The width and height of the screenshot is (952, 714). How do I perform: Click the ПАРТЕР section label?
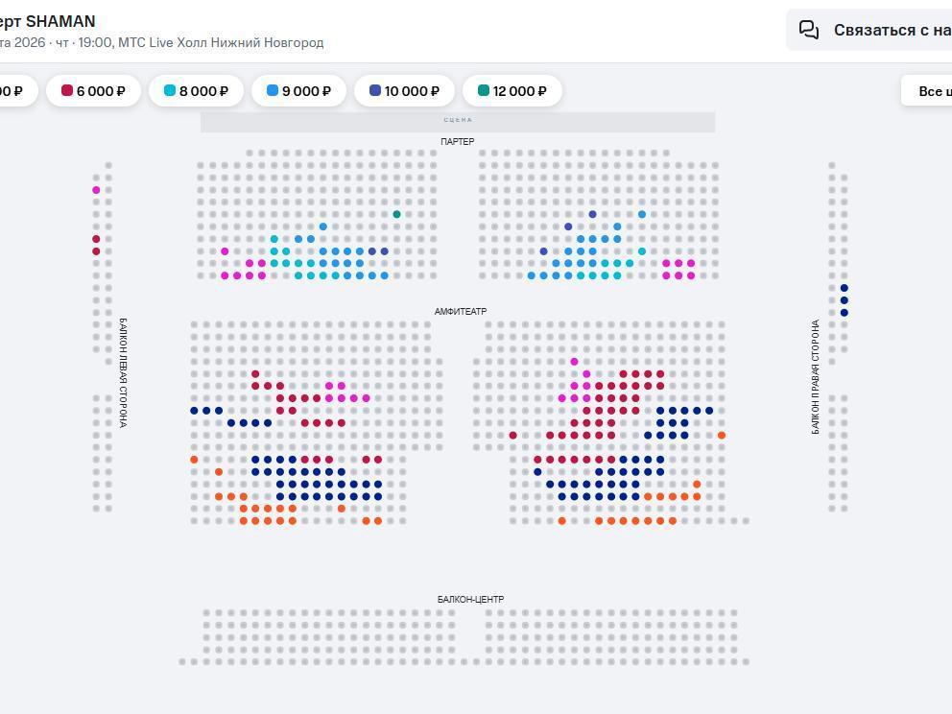click(x=458, y=142)
